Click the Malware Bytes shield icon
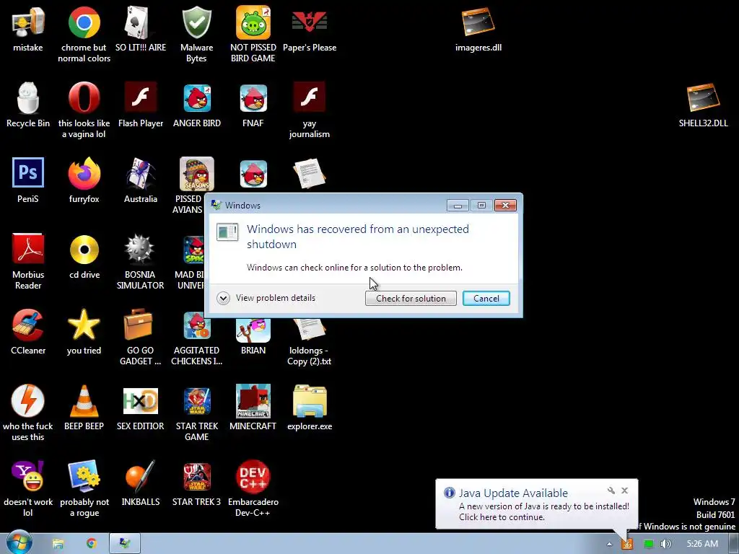The image size is (739, 554). coord(196,22)
